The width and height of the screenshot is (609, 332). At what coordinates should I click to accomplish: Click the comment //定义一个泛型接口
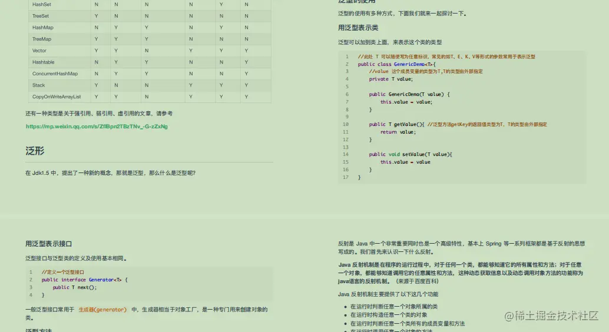[x=62, y=272]
